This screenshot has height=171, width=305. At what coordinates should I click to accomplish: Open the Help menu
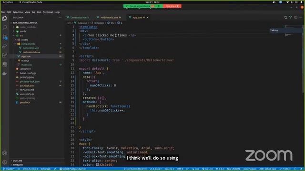point(57,12)
